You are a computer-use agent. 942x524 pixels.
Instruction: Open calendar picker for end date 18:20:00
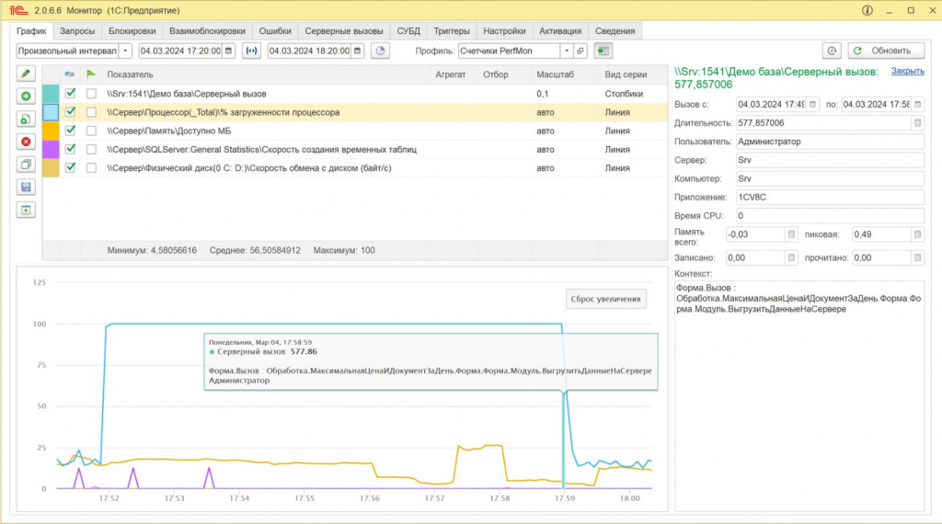[358, 51]
